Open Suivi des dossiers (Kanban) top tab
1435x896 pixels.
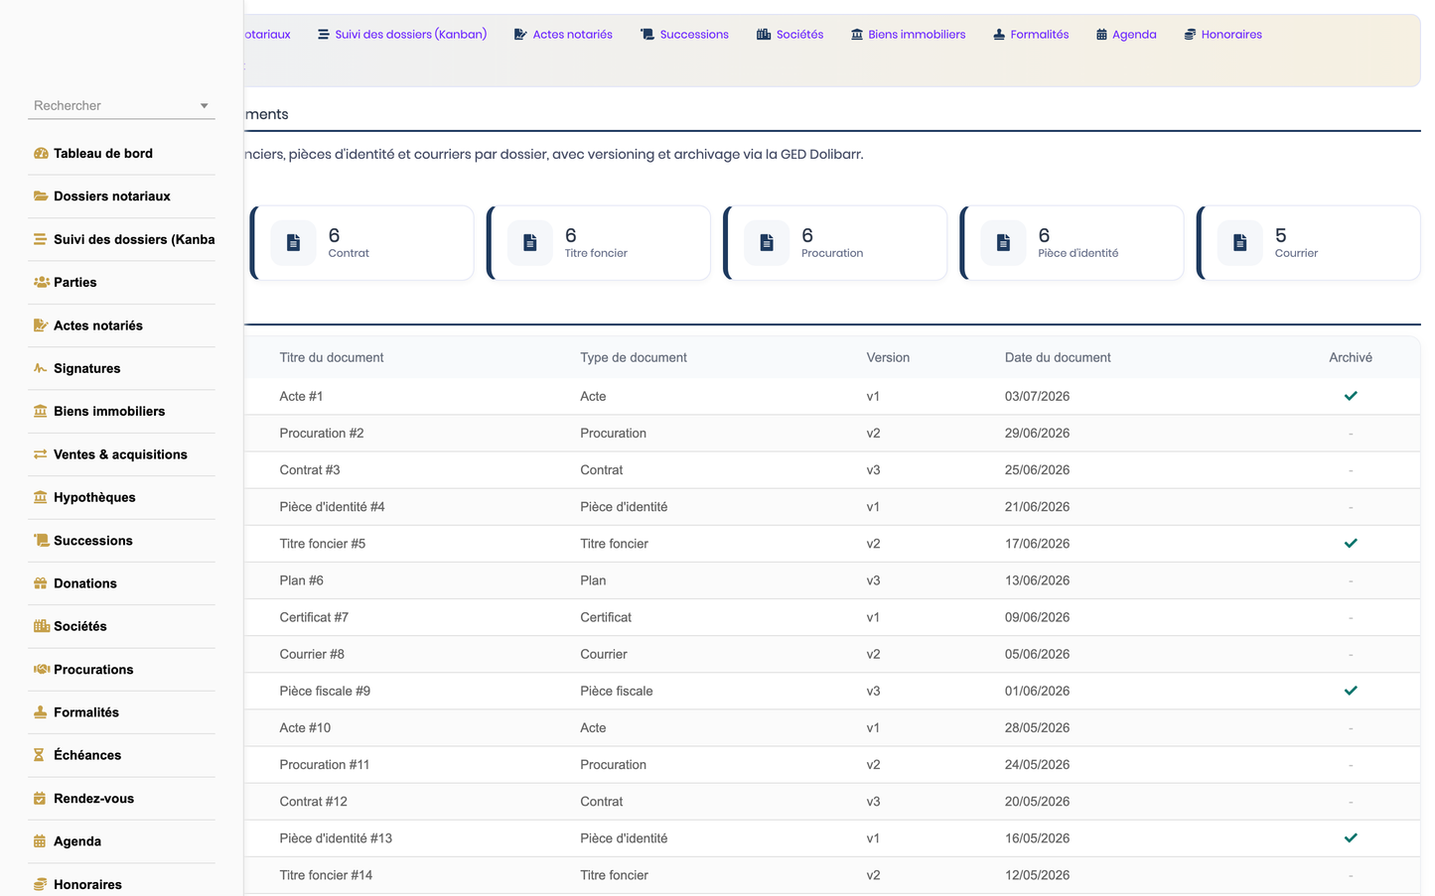coord(402,35)
